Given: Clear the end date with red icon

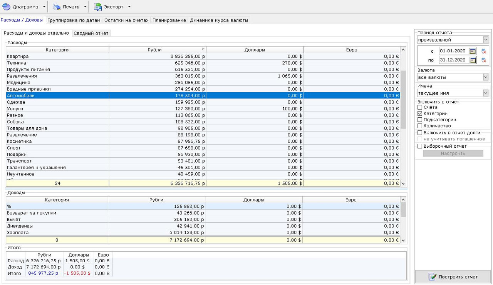Looking at the screenshot, I should [484, 60].
